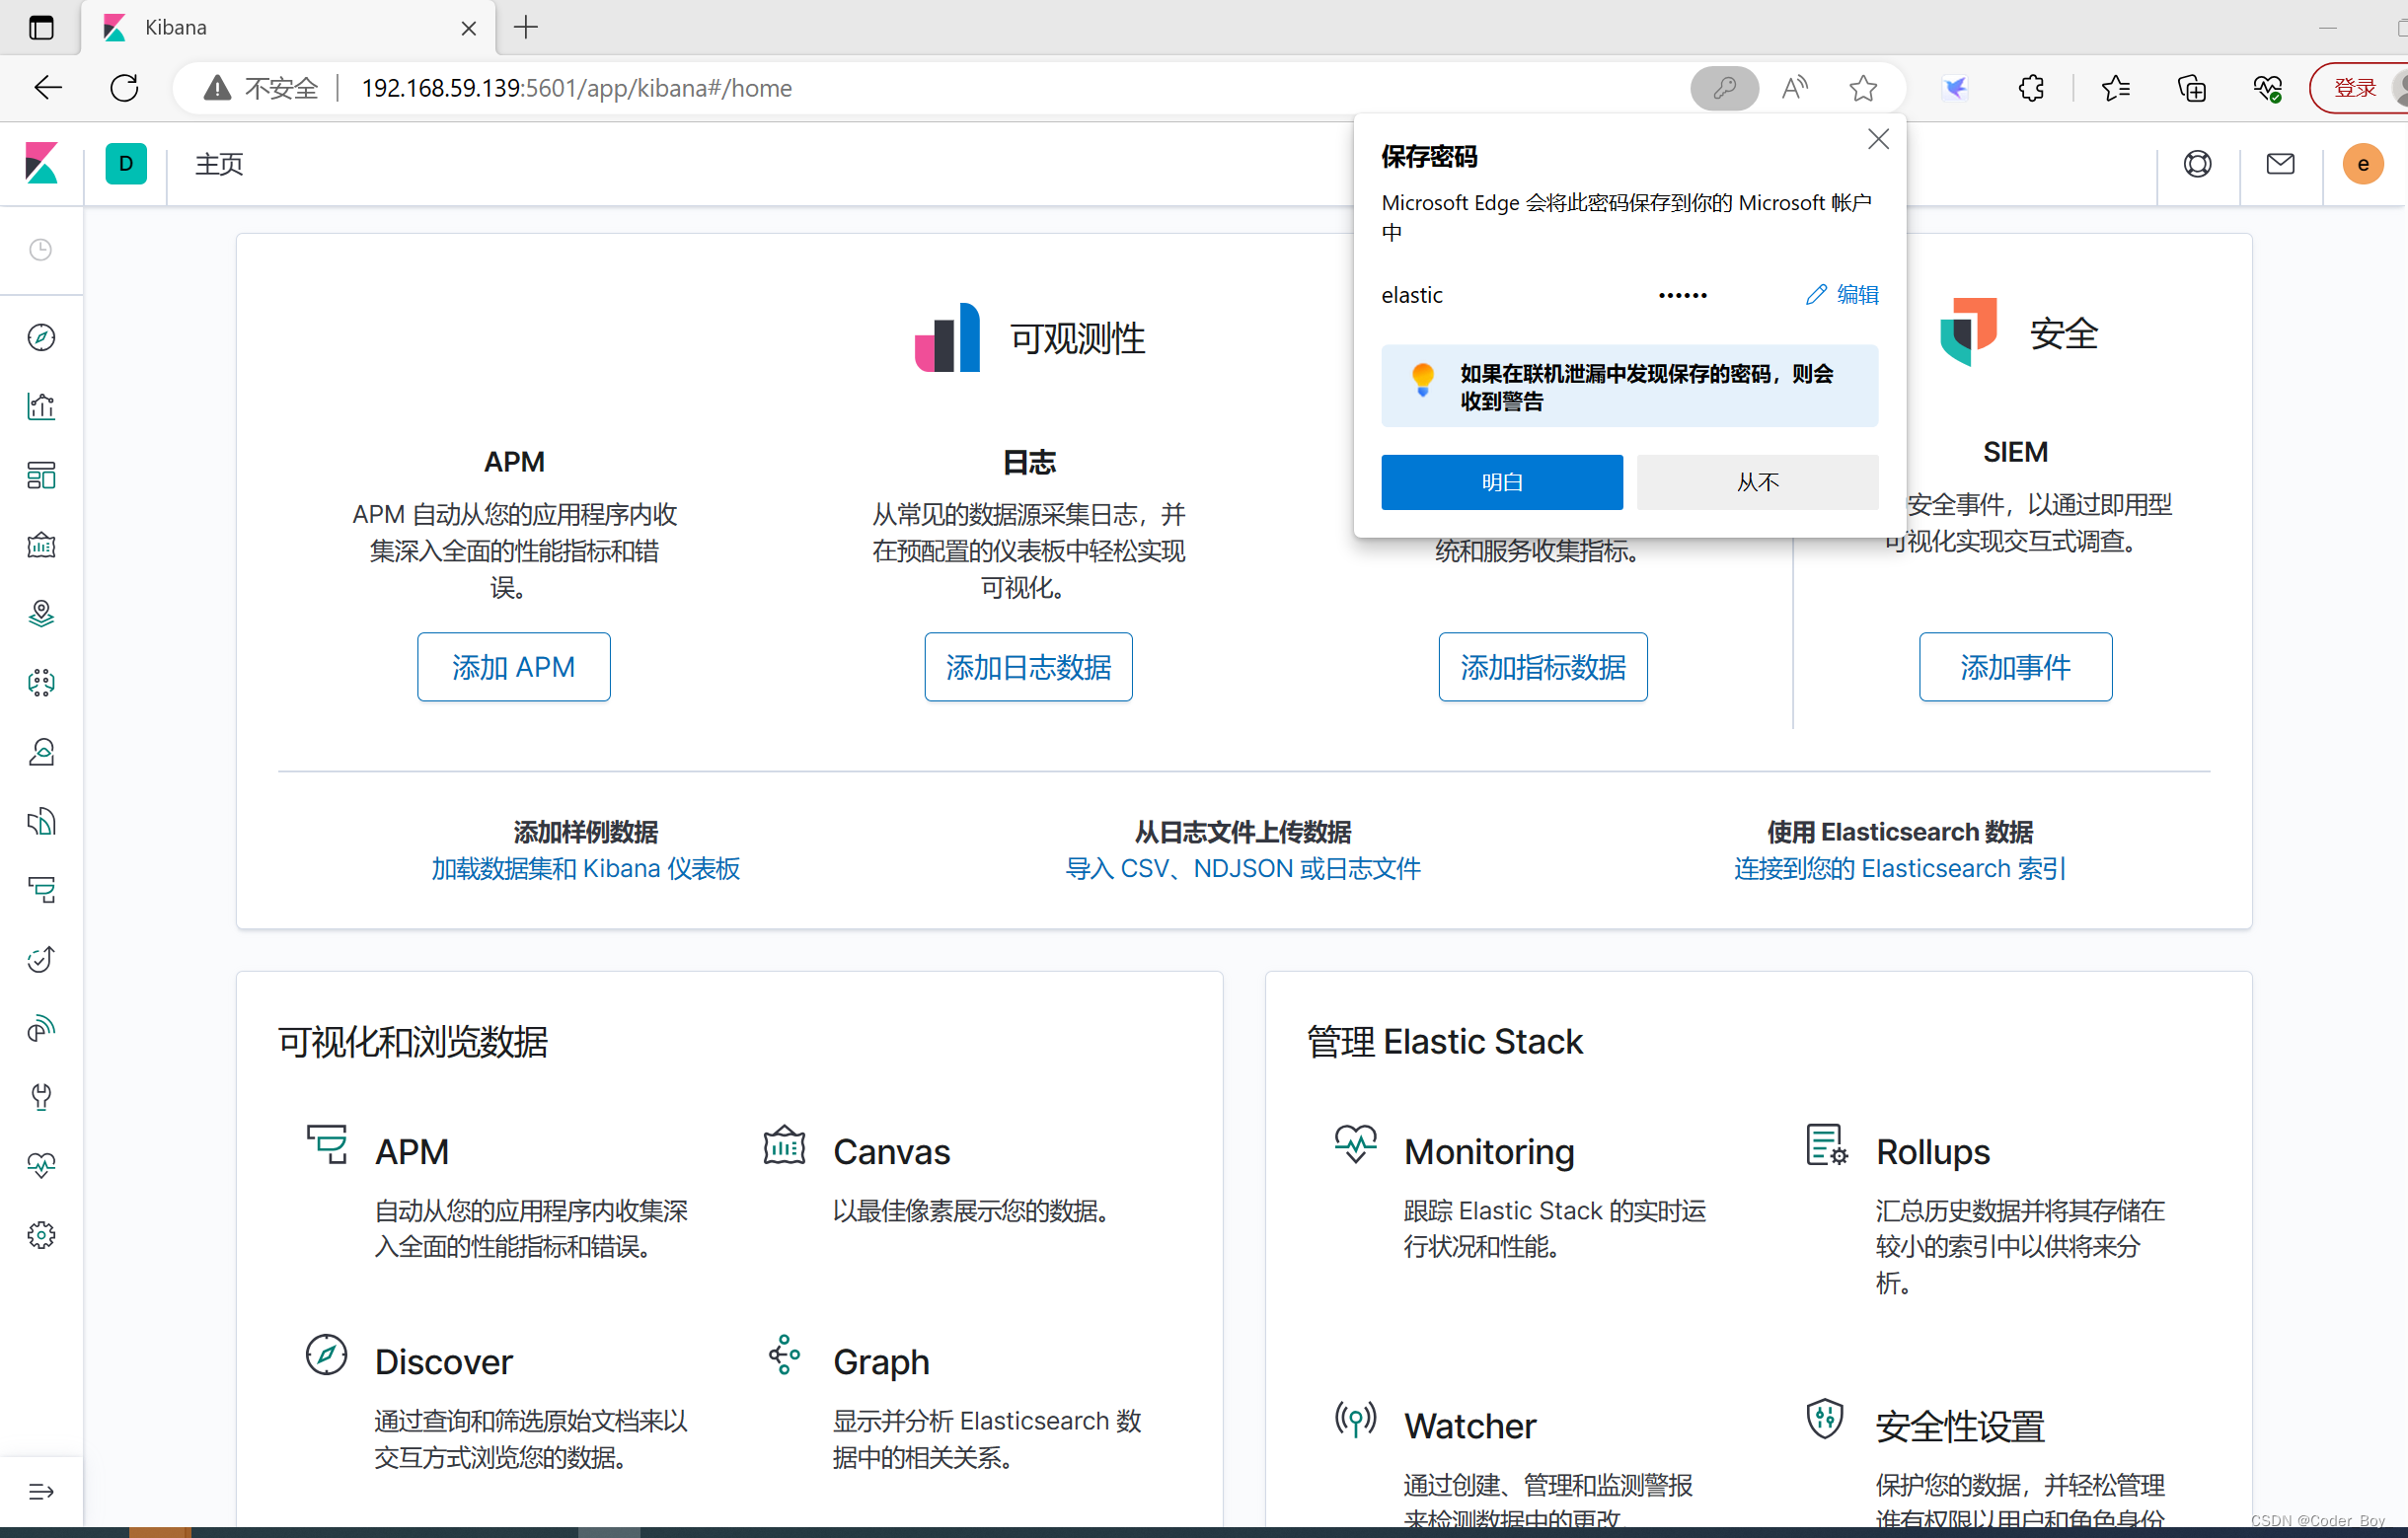Open the elastic user profile avatar menu
2408x1538 pixels.
tap(2363, 163)
